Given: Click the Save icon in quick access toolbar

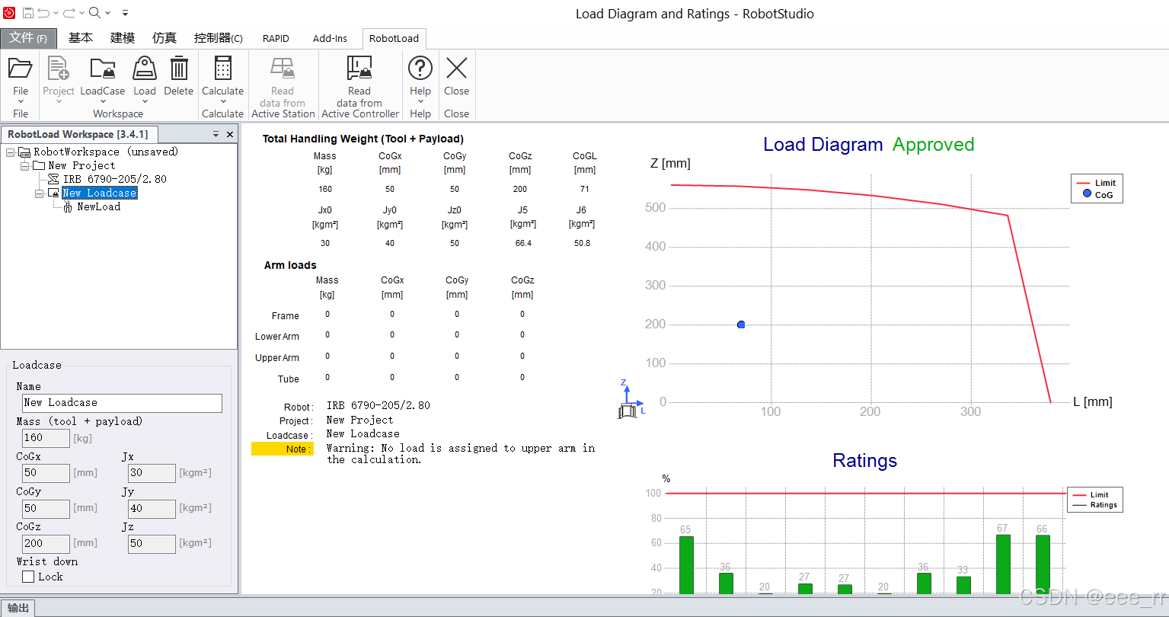Looking at the screenshot, I should (27, 13).
